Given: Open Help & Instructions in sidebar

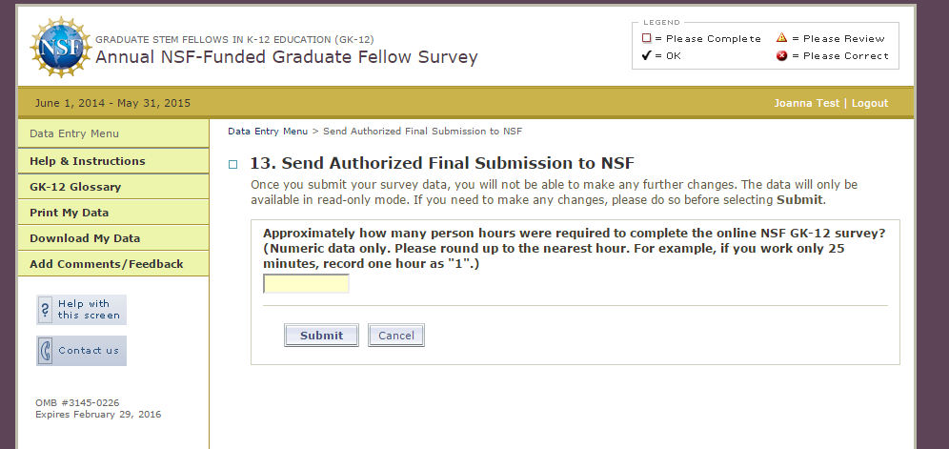Looking at the screenshot, I should pyautogui.click(x=88, y=161).
